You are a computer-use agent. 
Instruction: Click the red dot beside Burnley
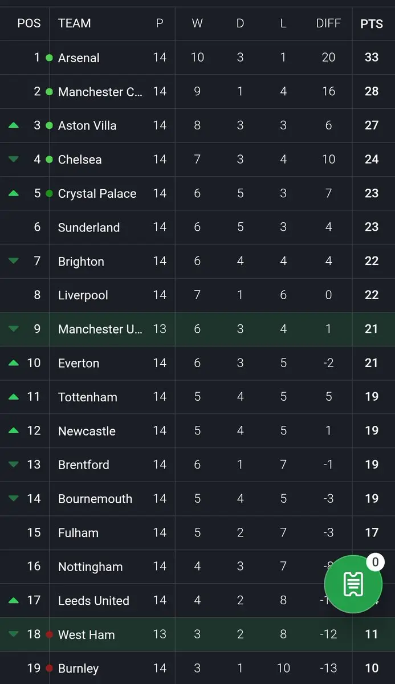[x=49, y=669]
